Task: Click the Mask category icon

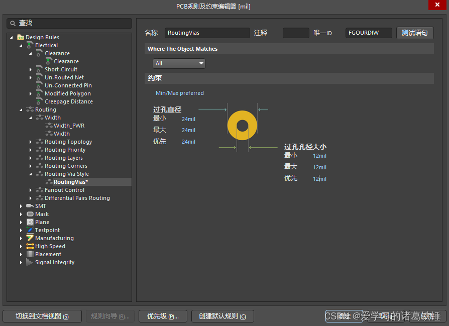Action: (x=30, y=214)
